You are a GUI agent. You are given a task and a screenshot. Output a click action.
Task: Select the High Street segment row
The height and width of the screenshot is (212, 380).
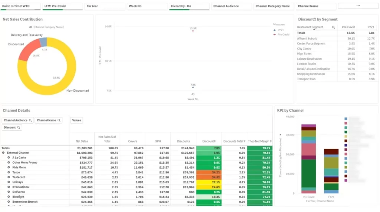click(336, 54)
